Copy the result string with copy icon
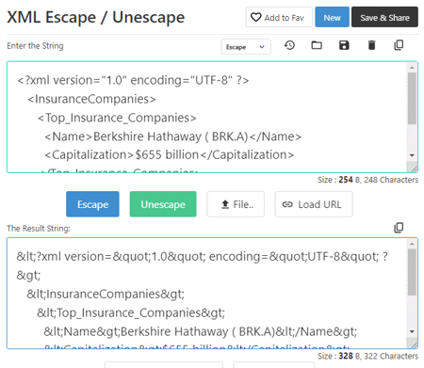The height and width of the screenshot is (368, 424). pyautogui.click(x=399, y=228)
